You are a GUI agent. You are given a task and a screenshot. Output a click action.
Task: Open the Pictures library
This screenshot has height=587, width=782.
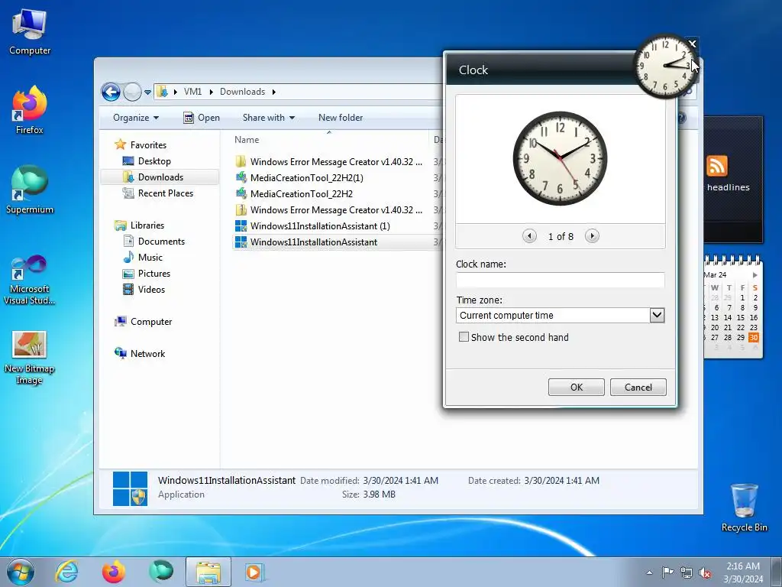153,274
